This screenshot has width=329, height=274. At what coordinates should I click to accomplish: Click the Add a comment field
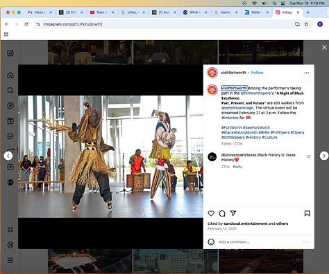(258, 242)
